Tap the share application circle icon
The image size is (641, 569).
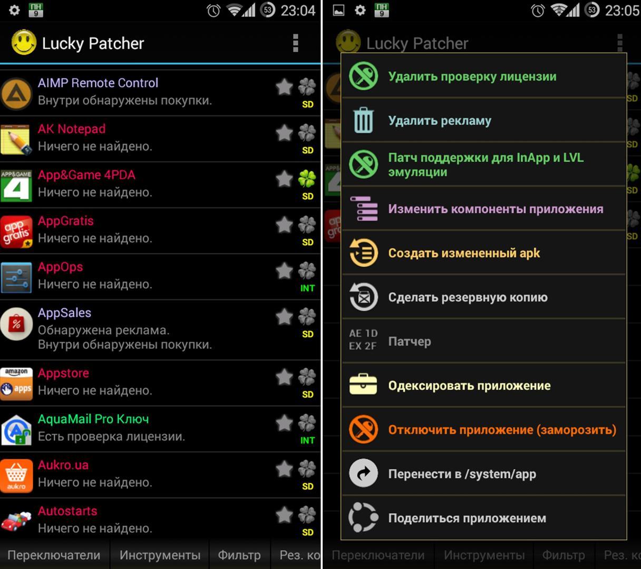coord(363,517)
